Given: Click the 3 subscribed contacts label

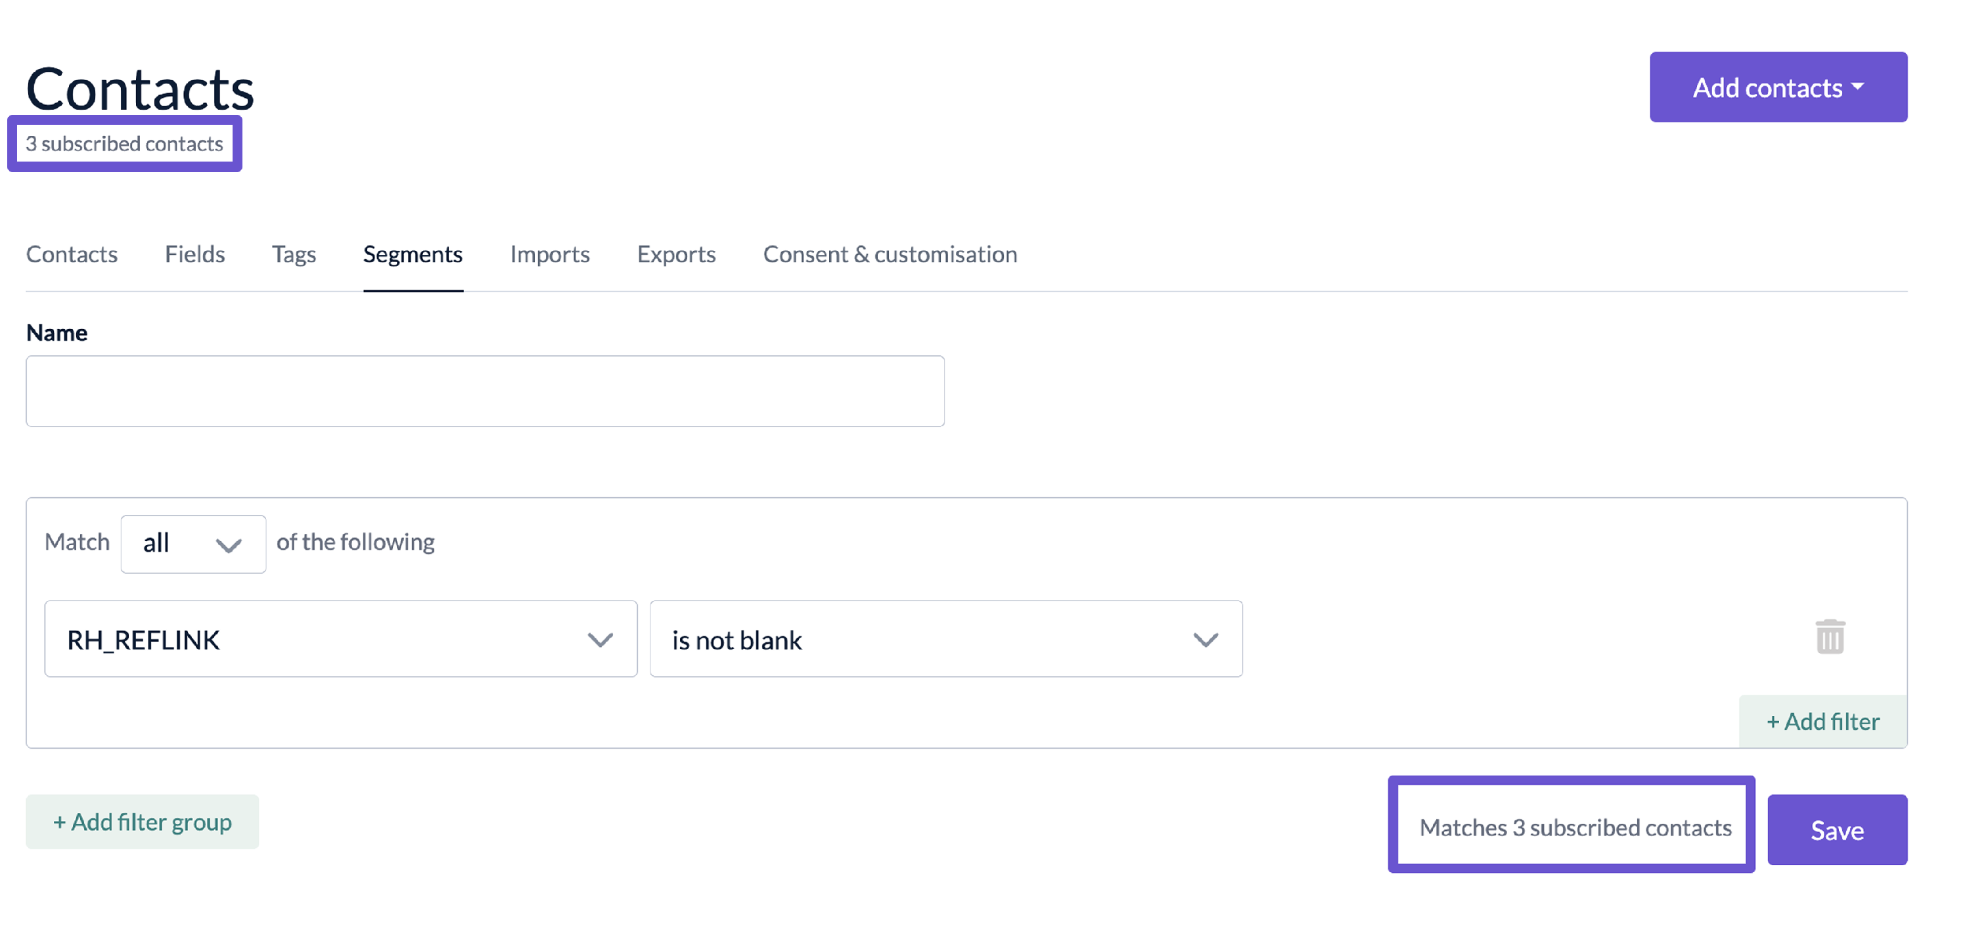Looking at the screenshot, I should pos(125,144).
